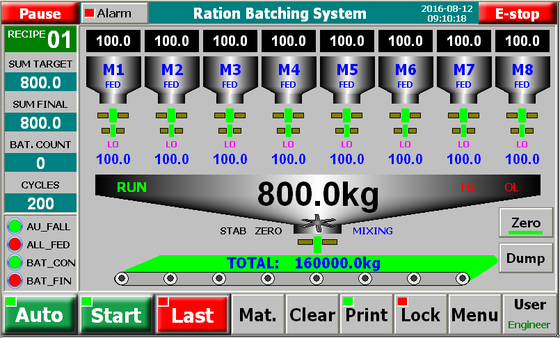Screen dimensions: 560x338
Task: Select the M4 hopper bin
Action: 289,77
